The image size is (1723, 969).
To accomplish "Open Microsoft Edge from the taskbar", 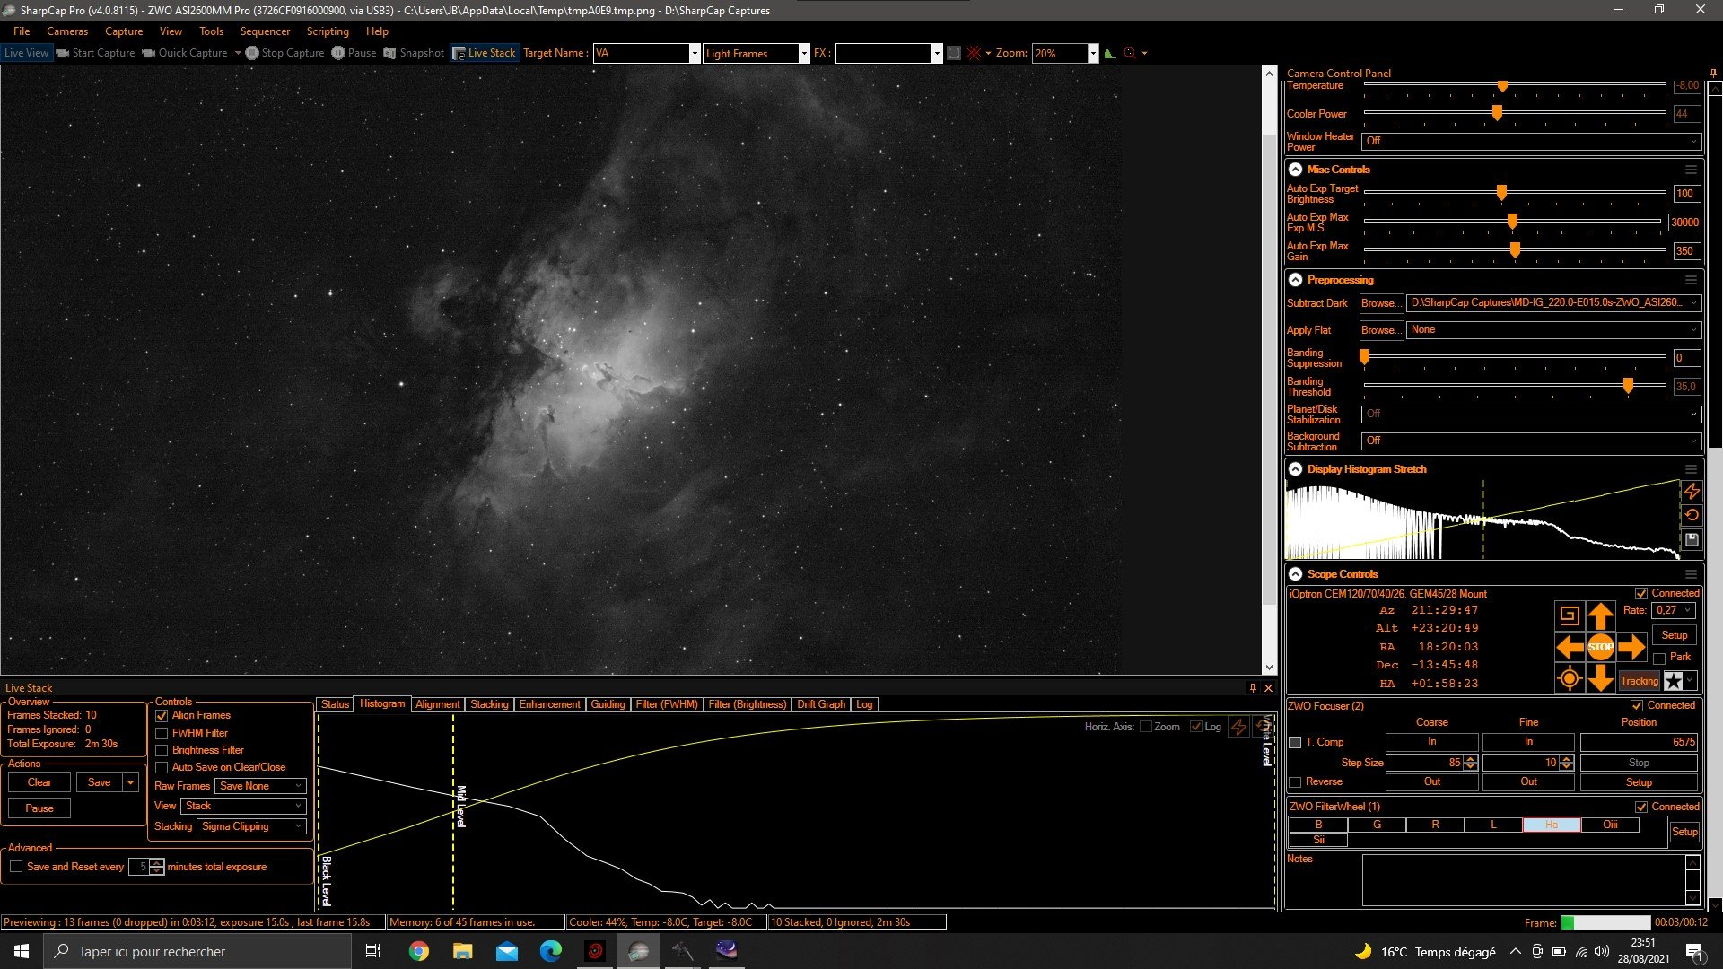I will pyautogui.click(x=551, y=951).
